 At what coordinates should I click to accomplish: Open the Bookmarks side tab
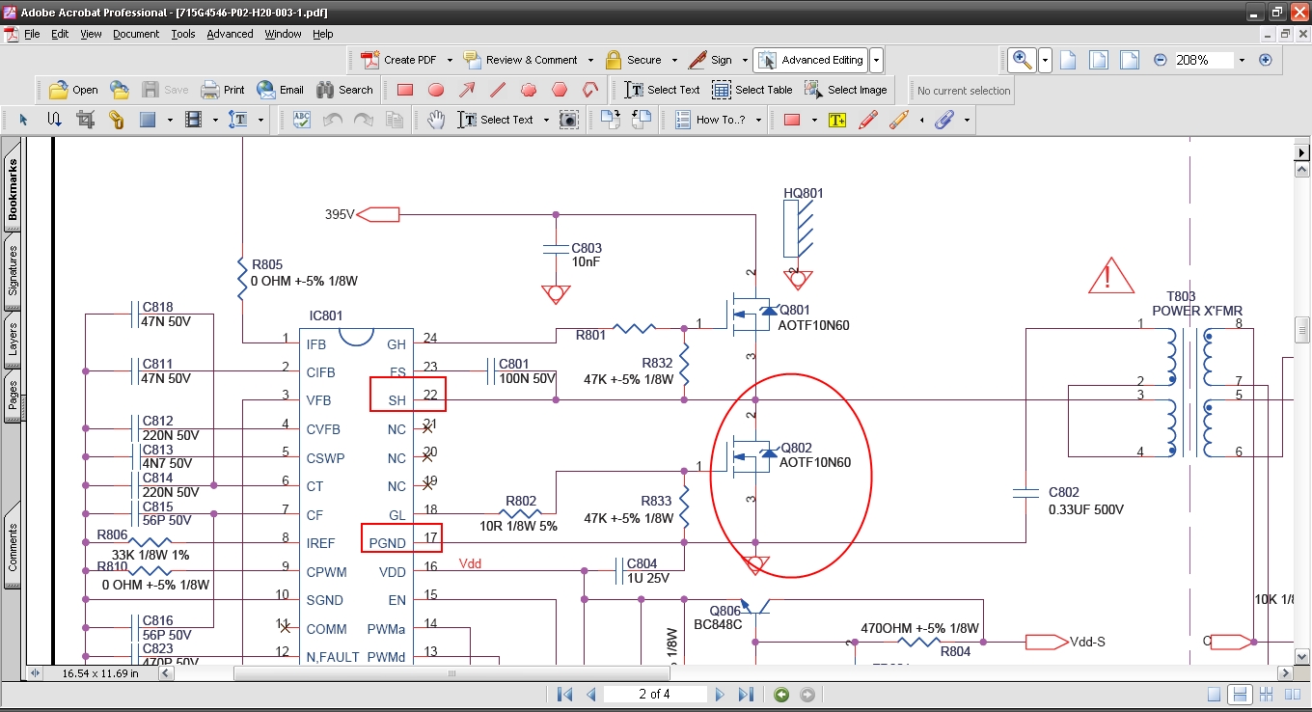(14, 190)
